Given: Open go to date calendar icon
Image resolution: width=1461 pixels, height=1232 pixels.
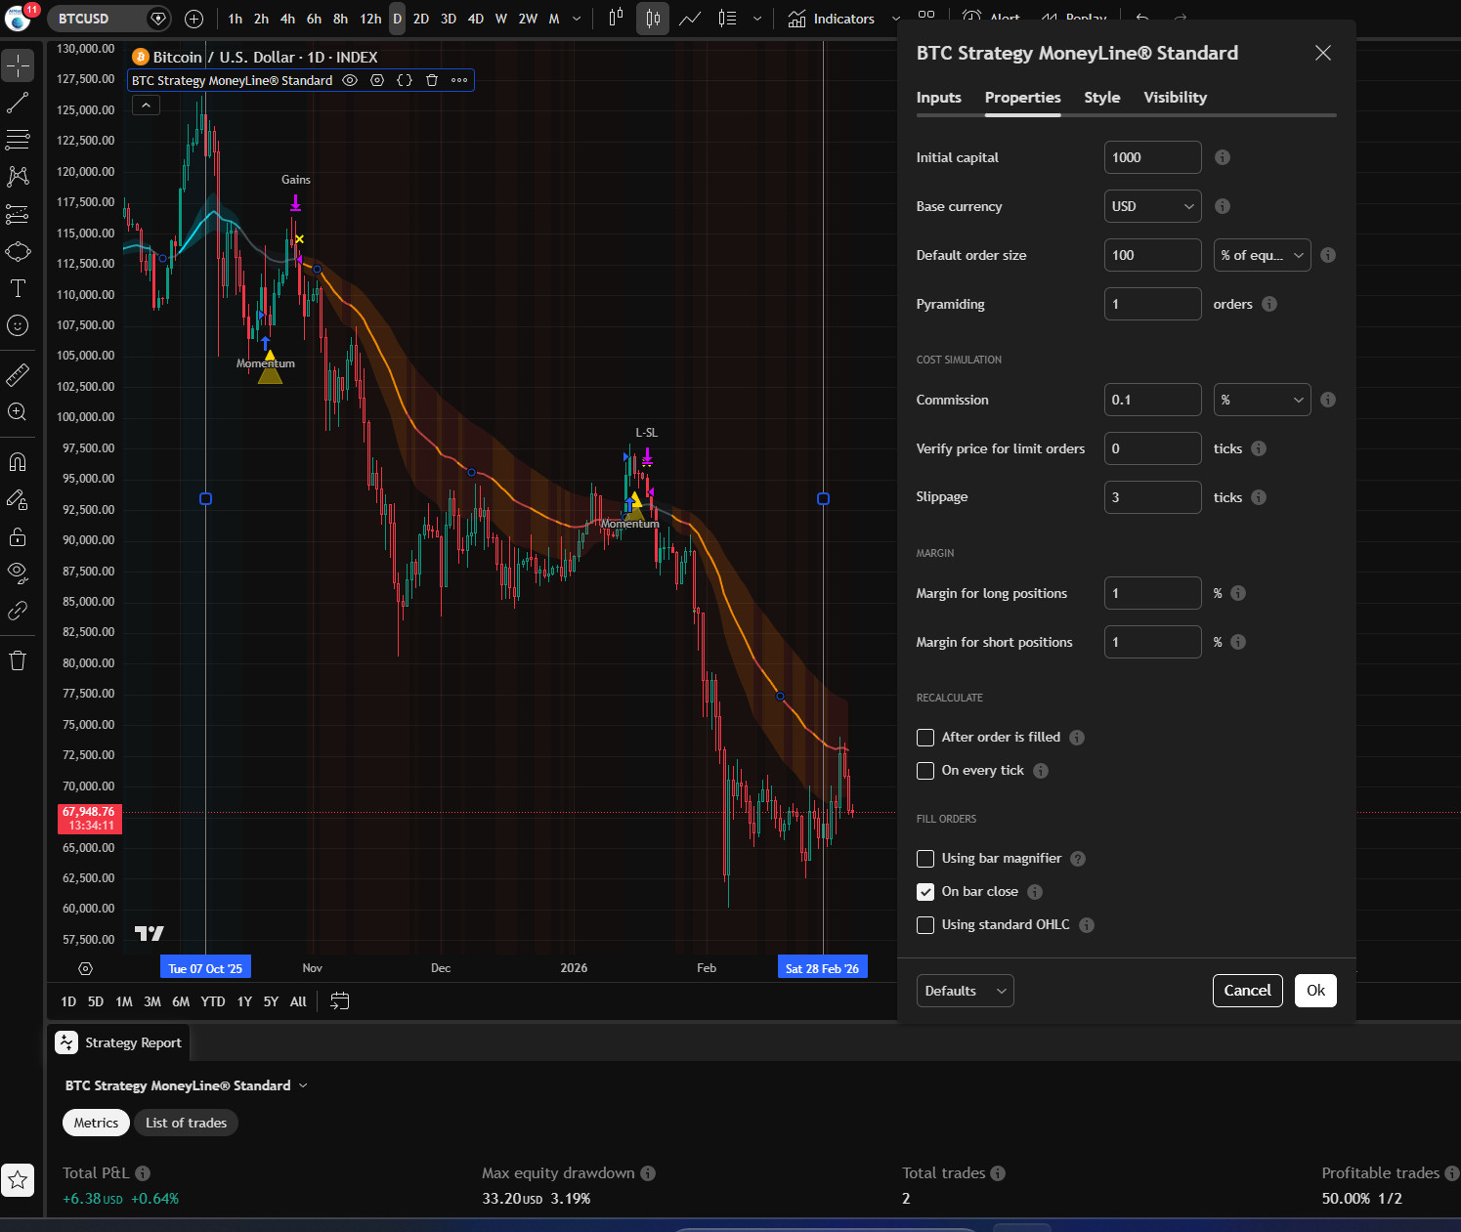Looking at the screenshot, I should [x=340, y=1001].
